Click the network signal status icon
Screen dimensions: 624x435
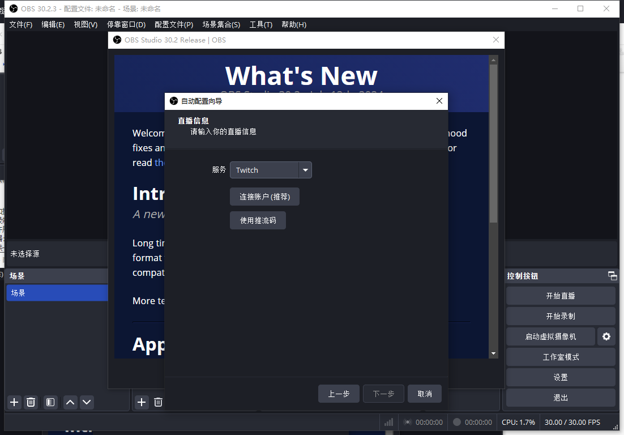pyautogui.click(x=389, y=423)
